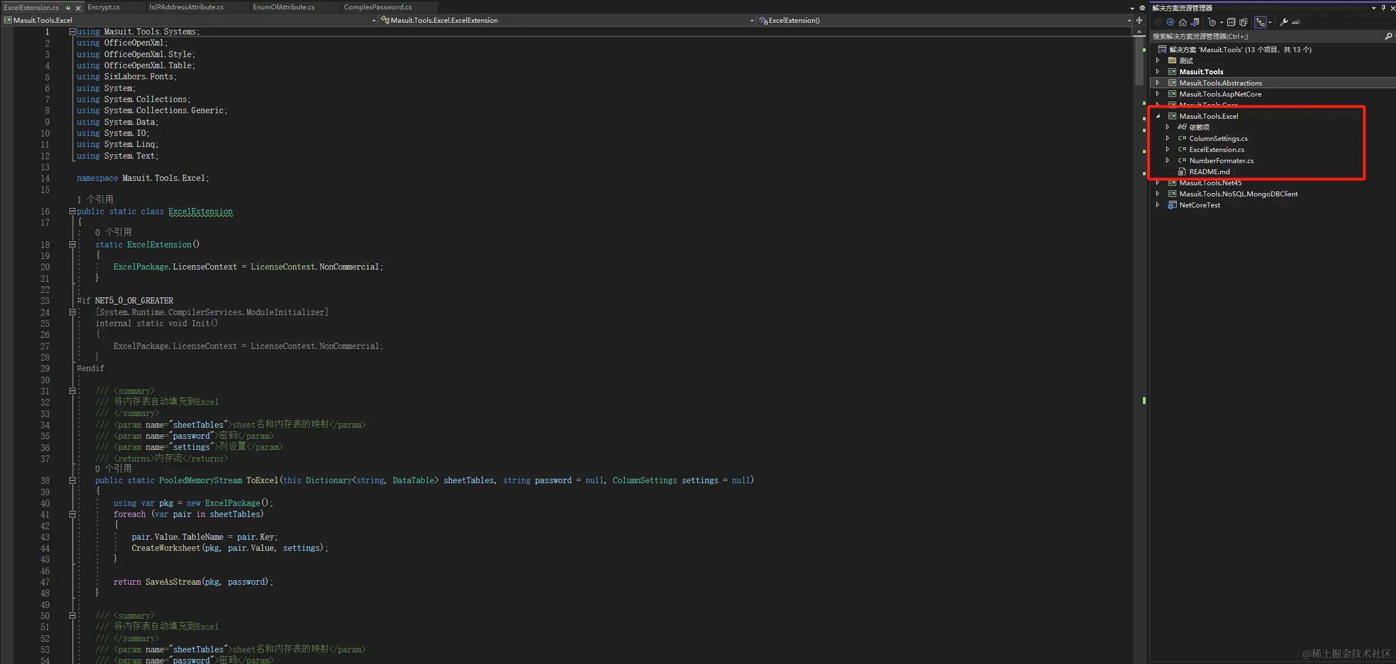Click the preview selected items icon
This screenshot has width=1396, height=664.
coord(1296,22)
